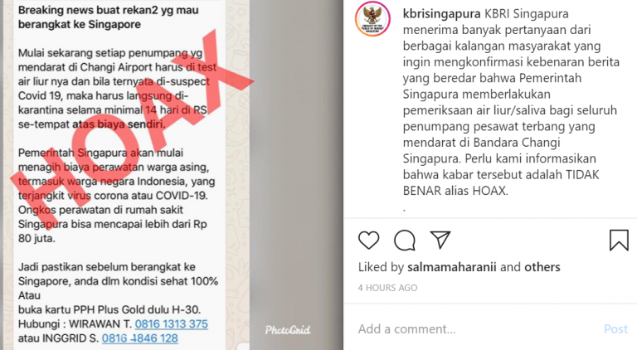Image resolution: width=637 pixels, height=350 pixels.
Task: Tap phone number 0816 1313 375
Action: tap(172, 324)
